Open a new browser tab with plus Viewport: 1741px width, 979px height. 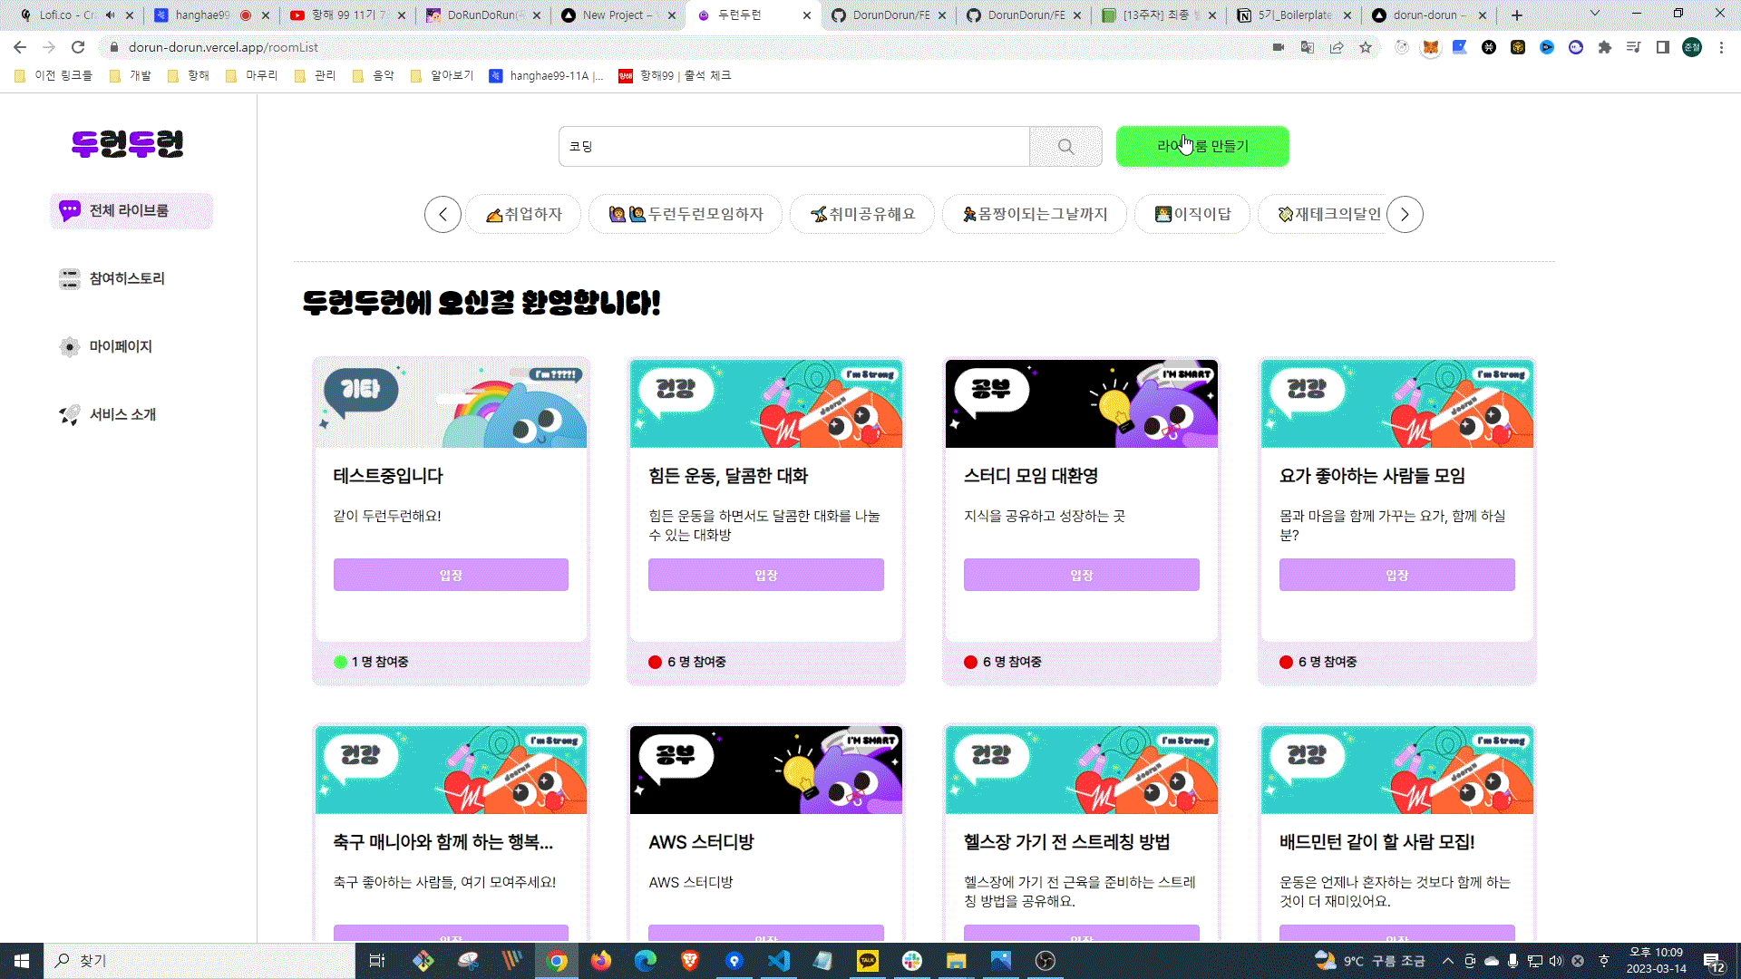pos(1517,15)
